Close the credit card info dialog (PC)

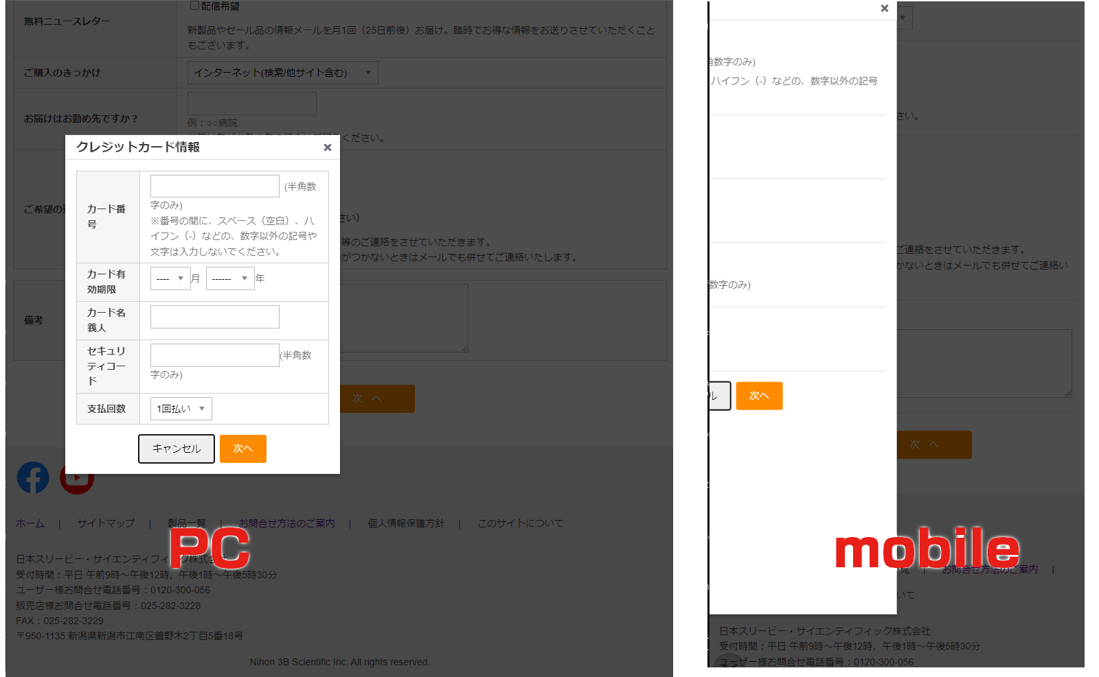pyautogui.click(x=328, y=147)
